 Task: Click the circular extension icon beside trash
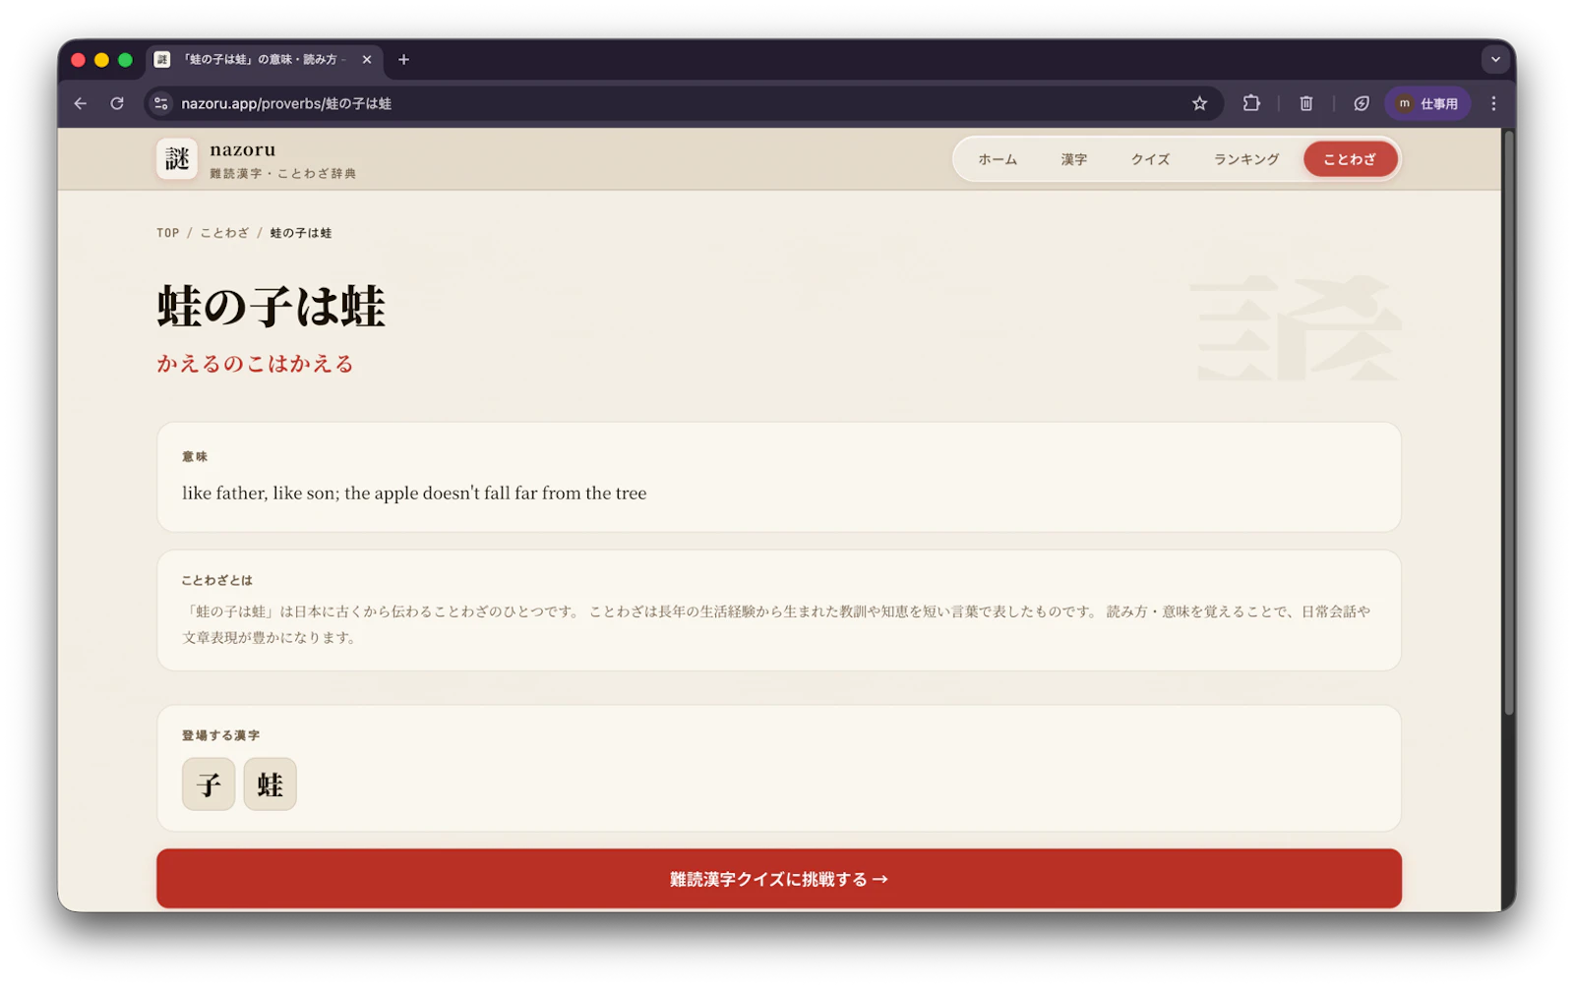click(x=1362, y=103)
